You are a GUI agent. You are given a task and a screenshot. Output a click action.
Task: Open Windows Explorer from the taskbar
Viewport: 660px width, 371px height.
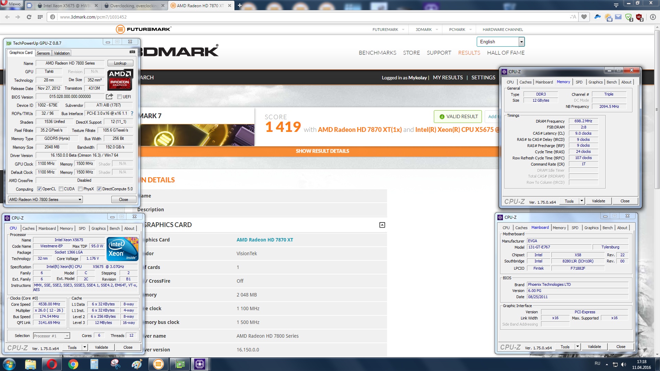pyautogui.click(x=30, y=364)
